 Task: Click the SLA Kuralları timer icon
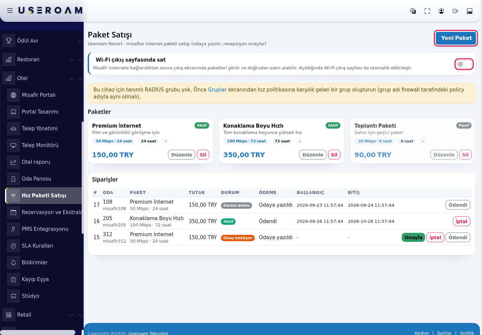(13, 246)
